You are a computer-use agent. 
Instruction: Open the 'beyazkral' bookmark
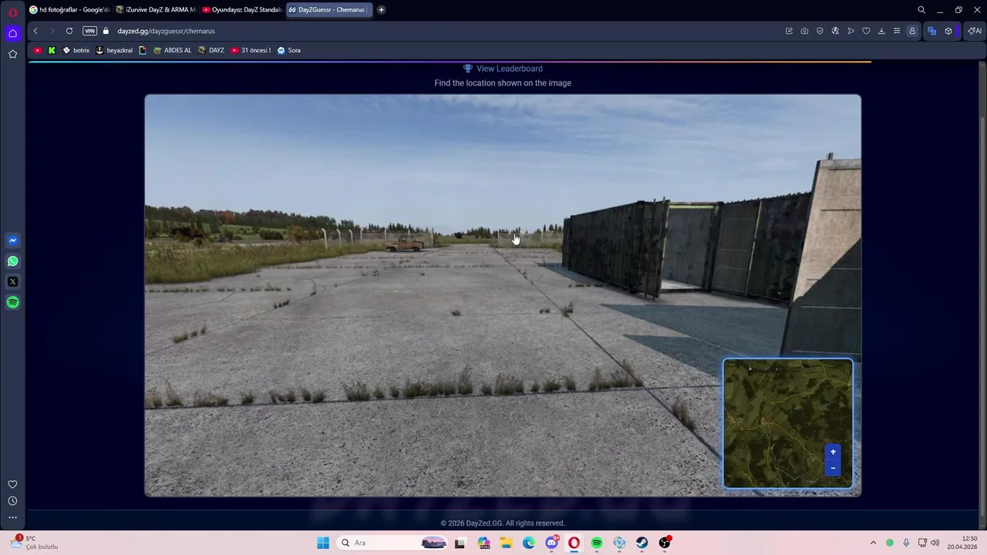(114, 50)
